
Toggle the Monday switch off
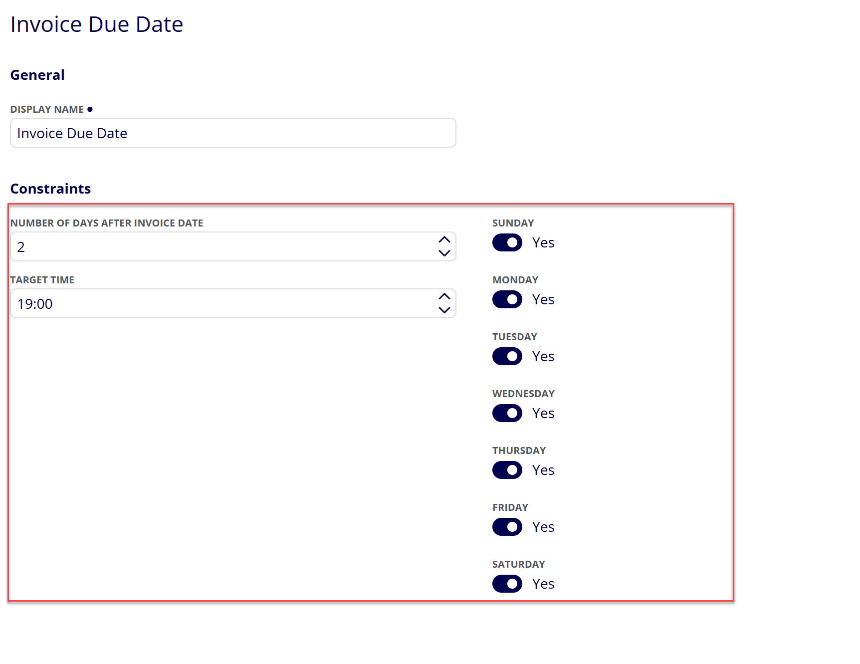point(507,299)
